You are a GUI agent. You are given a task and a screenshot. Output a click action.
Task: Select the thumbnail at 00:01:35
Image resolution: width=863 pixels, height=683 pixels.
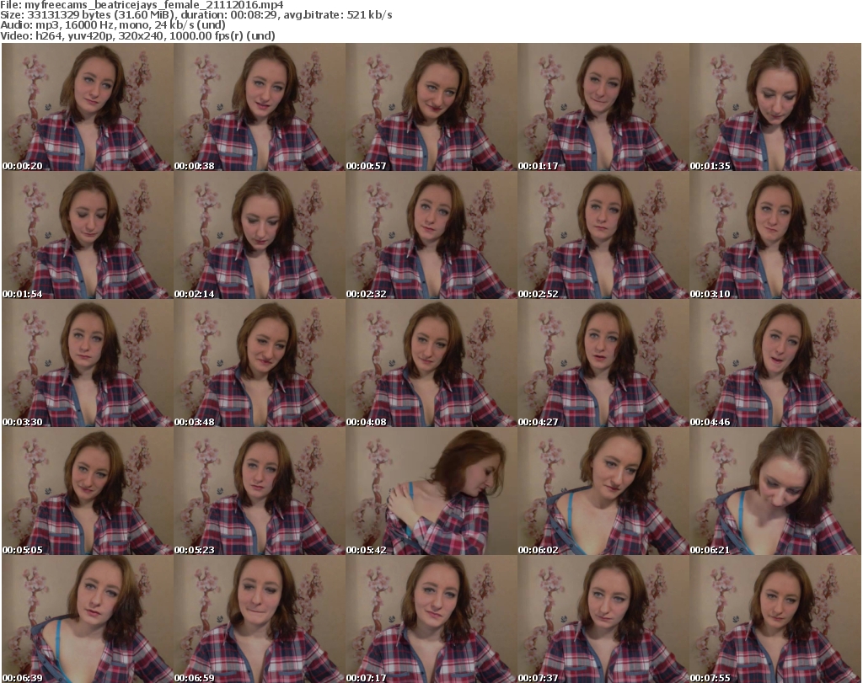click(x=775, y=107)
